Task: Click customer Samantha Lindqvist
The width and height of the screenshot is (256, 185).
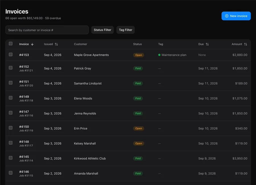Action: tap(88, 83)
